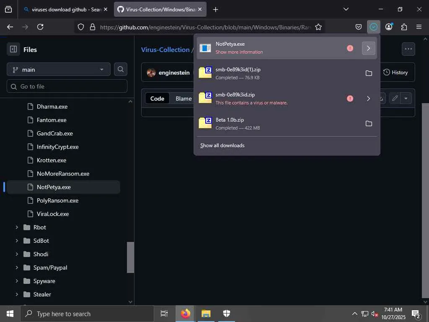Open the Virus-Collection repository link
The width and height of the screenshot is (429, 322).
coord(165,49)
